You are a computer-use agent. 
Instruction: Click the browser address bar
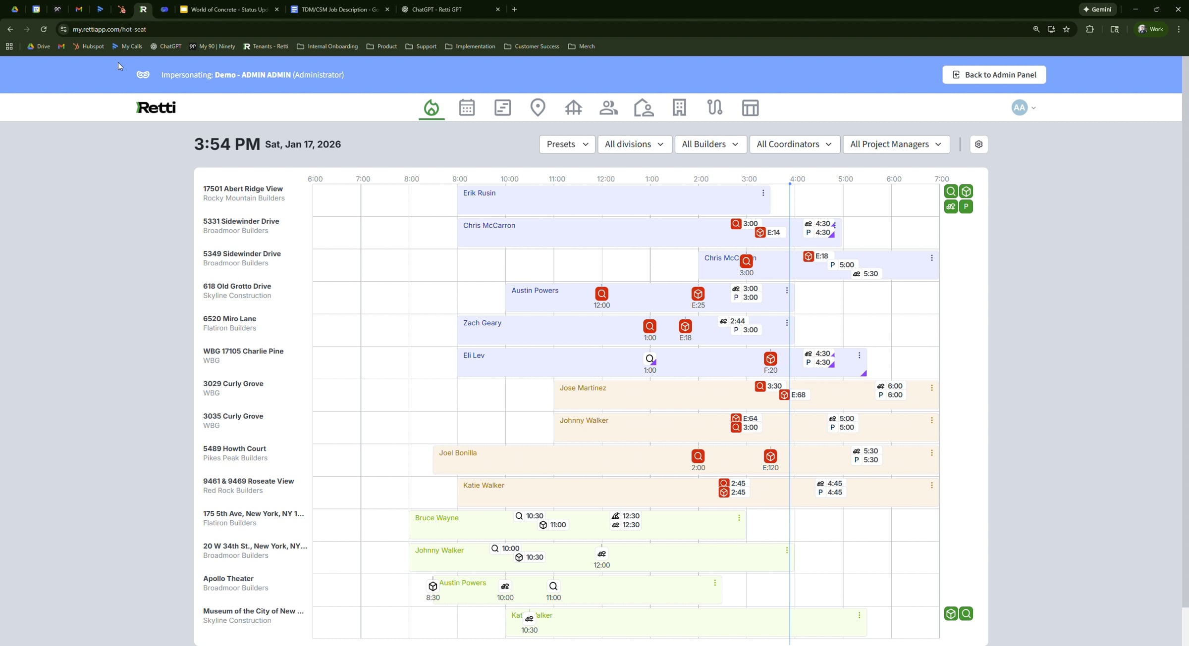click(545, 29)
